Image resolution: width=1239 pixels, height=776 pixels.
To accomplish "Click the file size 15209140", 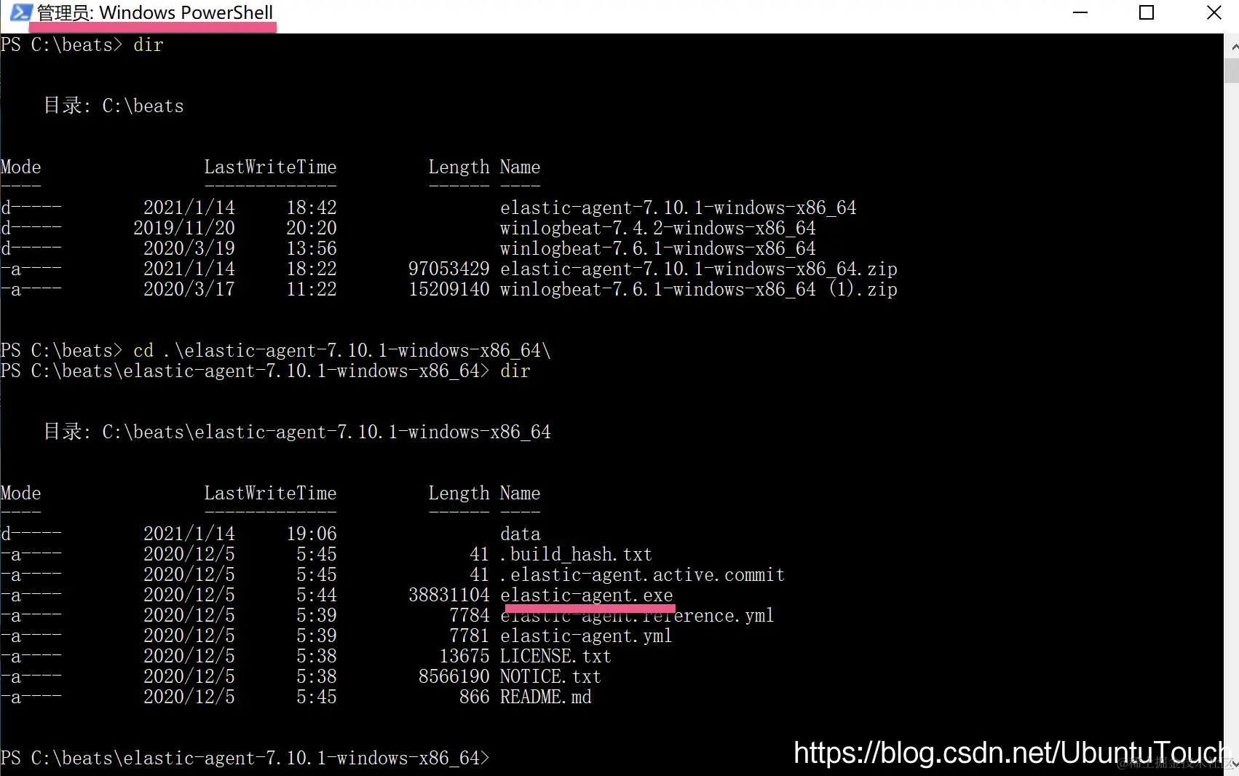I will click(449, 289).
